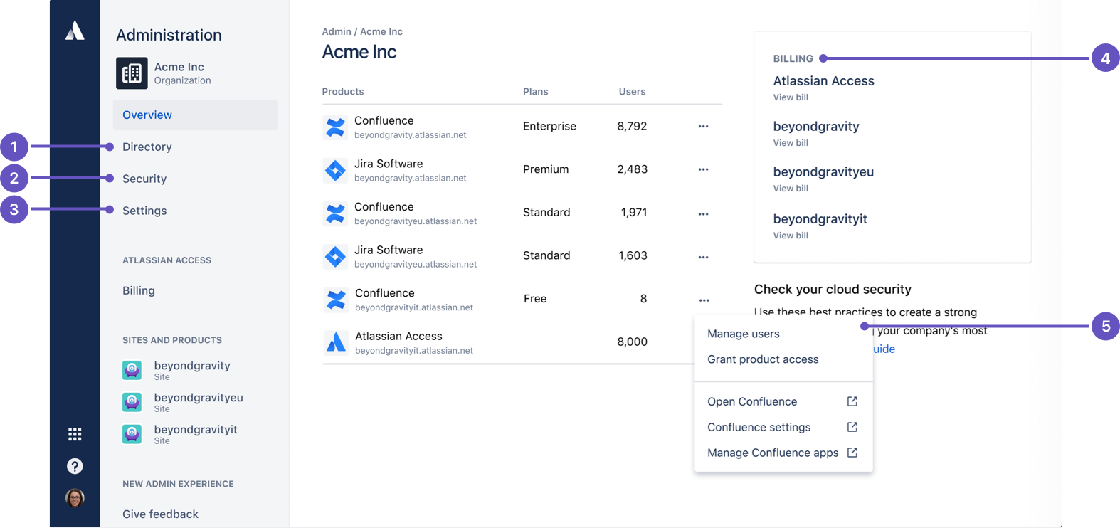Screen dimensions: 1120x528
Task: Click the Plans column header
Action: click(x=536, y=92)
